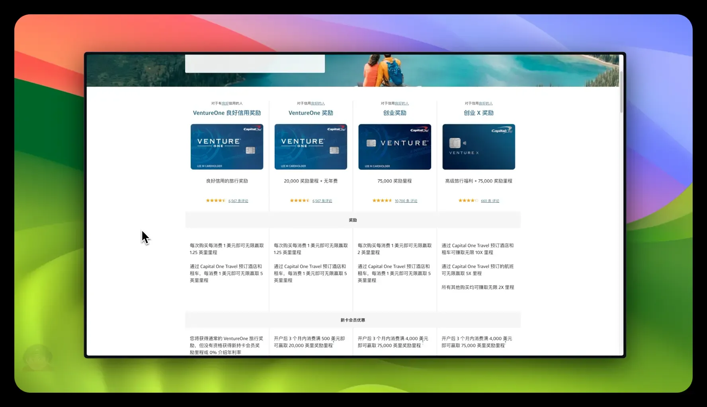The image size is (707, 407).
Task: Open the 创业 X 奖励 card title link
Action: pyautogui.click(x=478, y=113)
